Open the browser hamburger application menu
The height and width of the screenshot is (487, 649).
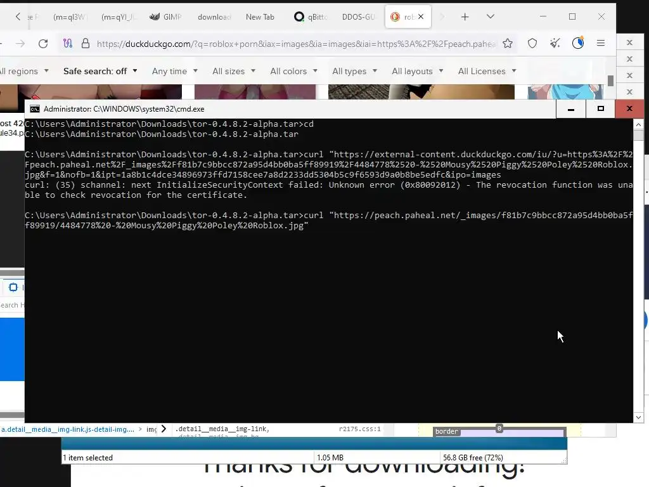[601, 43]
